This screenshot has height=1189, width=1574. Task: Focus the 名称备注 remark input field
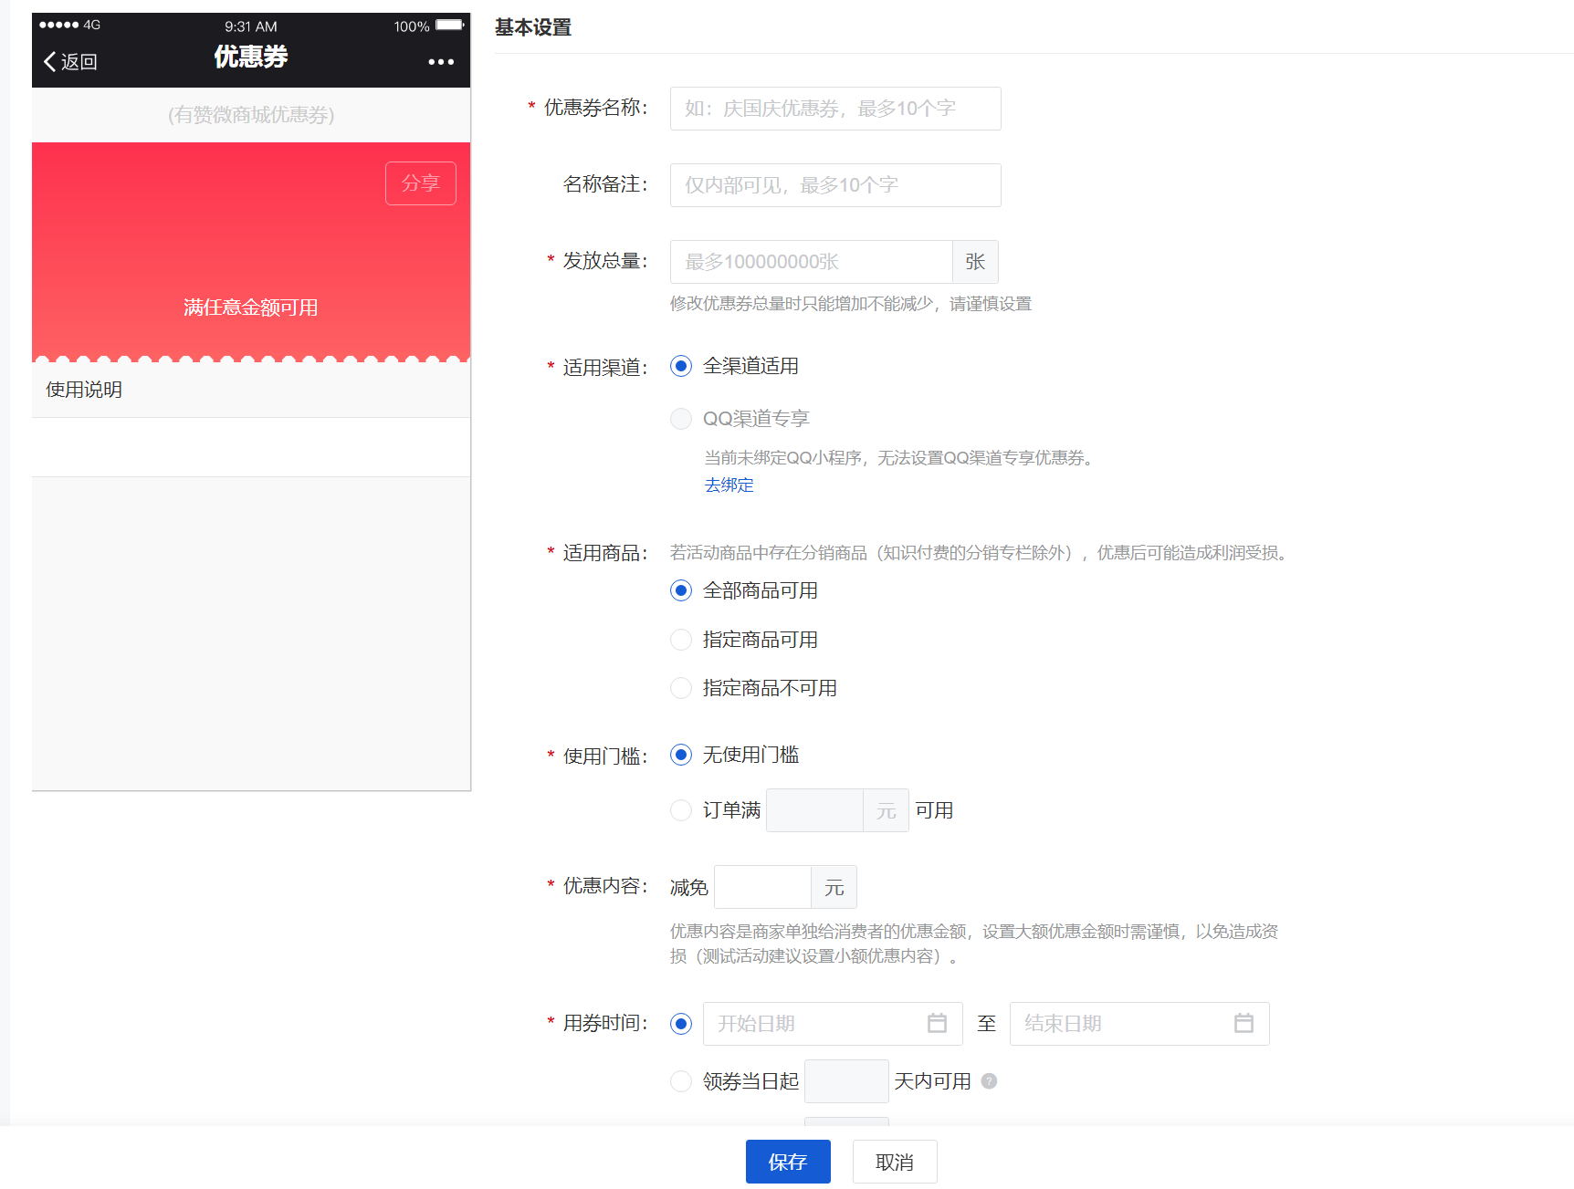tap(835, 185)
